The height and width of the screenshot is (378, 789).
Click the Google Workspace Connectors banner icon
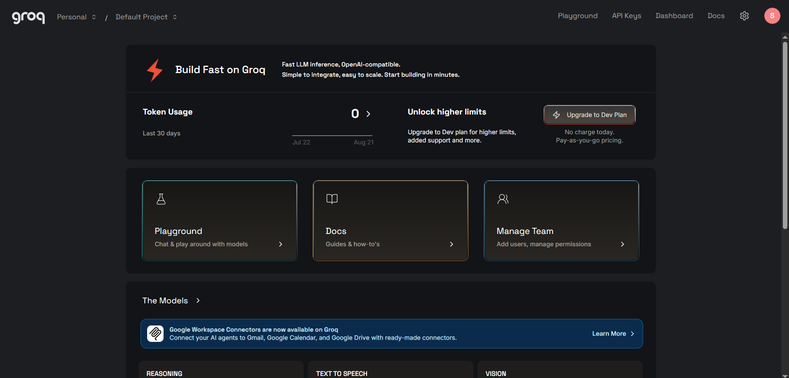(x=155, y=334)
